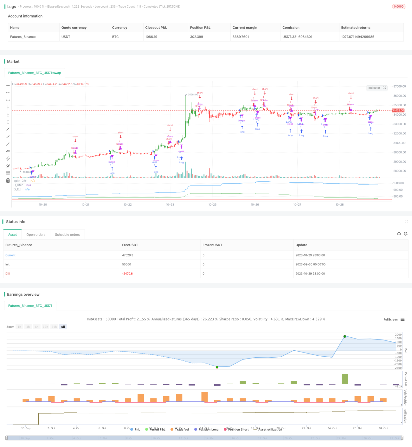Toggle the Position Short legend series
The image size is (412, 447).
click(x=236, y=429)
